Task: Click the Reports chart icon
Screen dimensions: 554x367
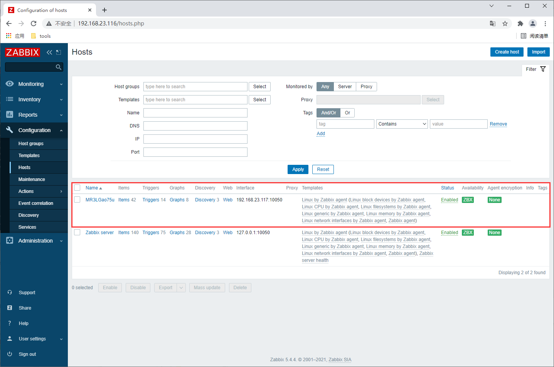Action: 10,114
